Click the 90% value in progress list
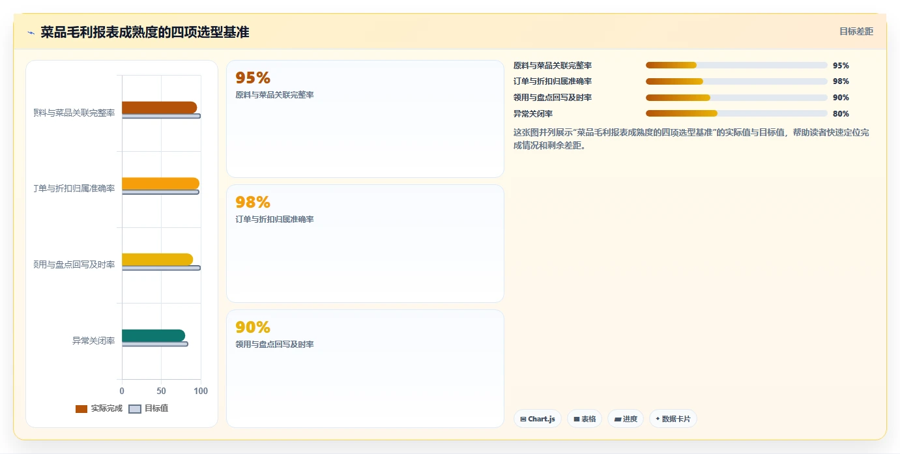This screenshot has width=900, height=454. 841,98
